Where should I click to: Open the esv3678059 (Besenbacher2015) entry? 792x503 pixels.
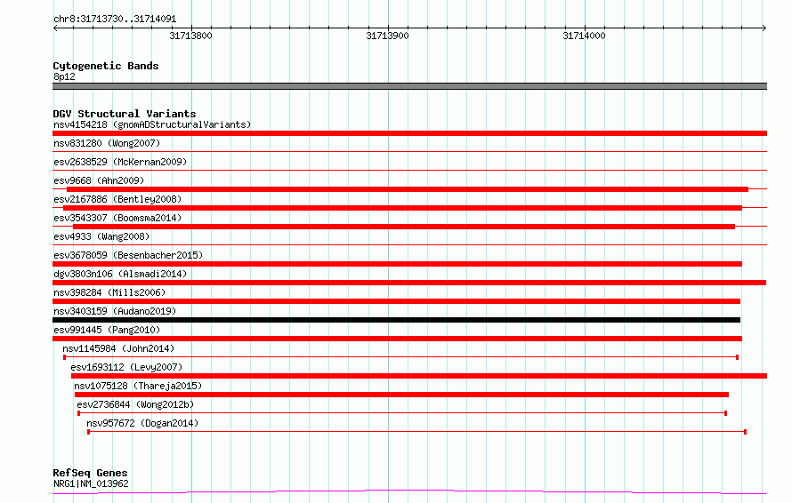click(128, 255)
